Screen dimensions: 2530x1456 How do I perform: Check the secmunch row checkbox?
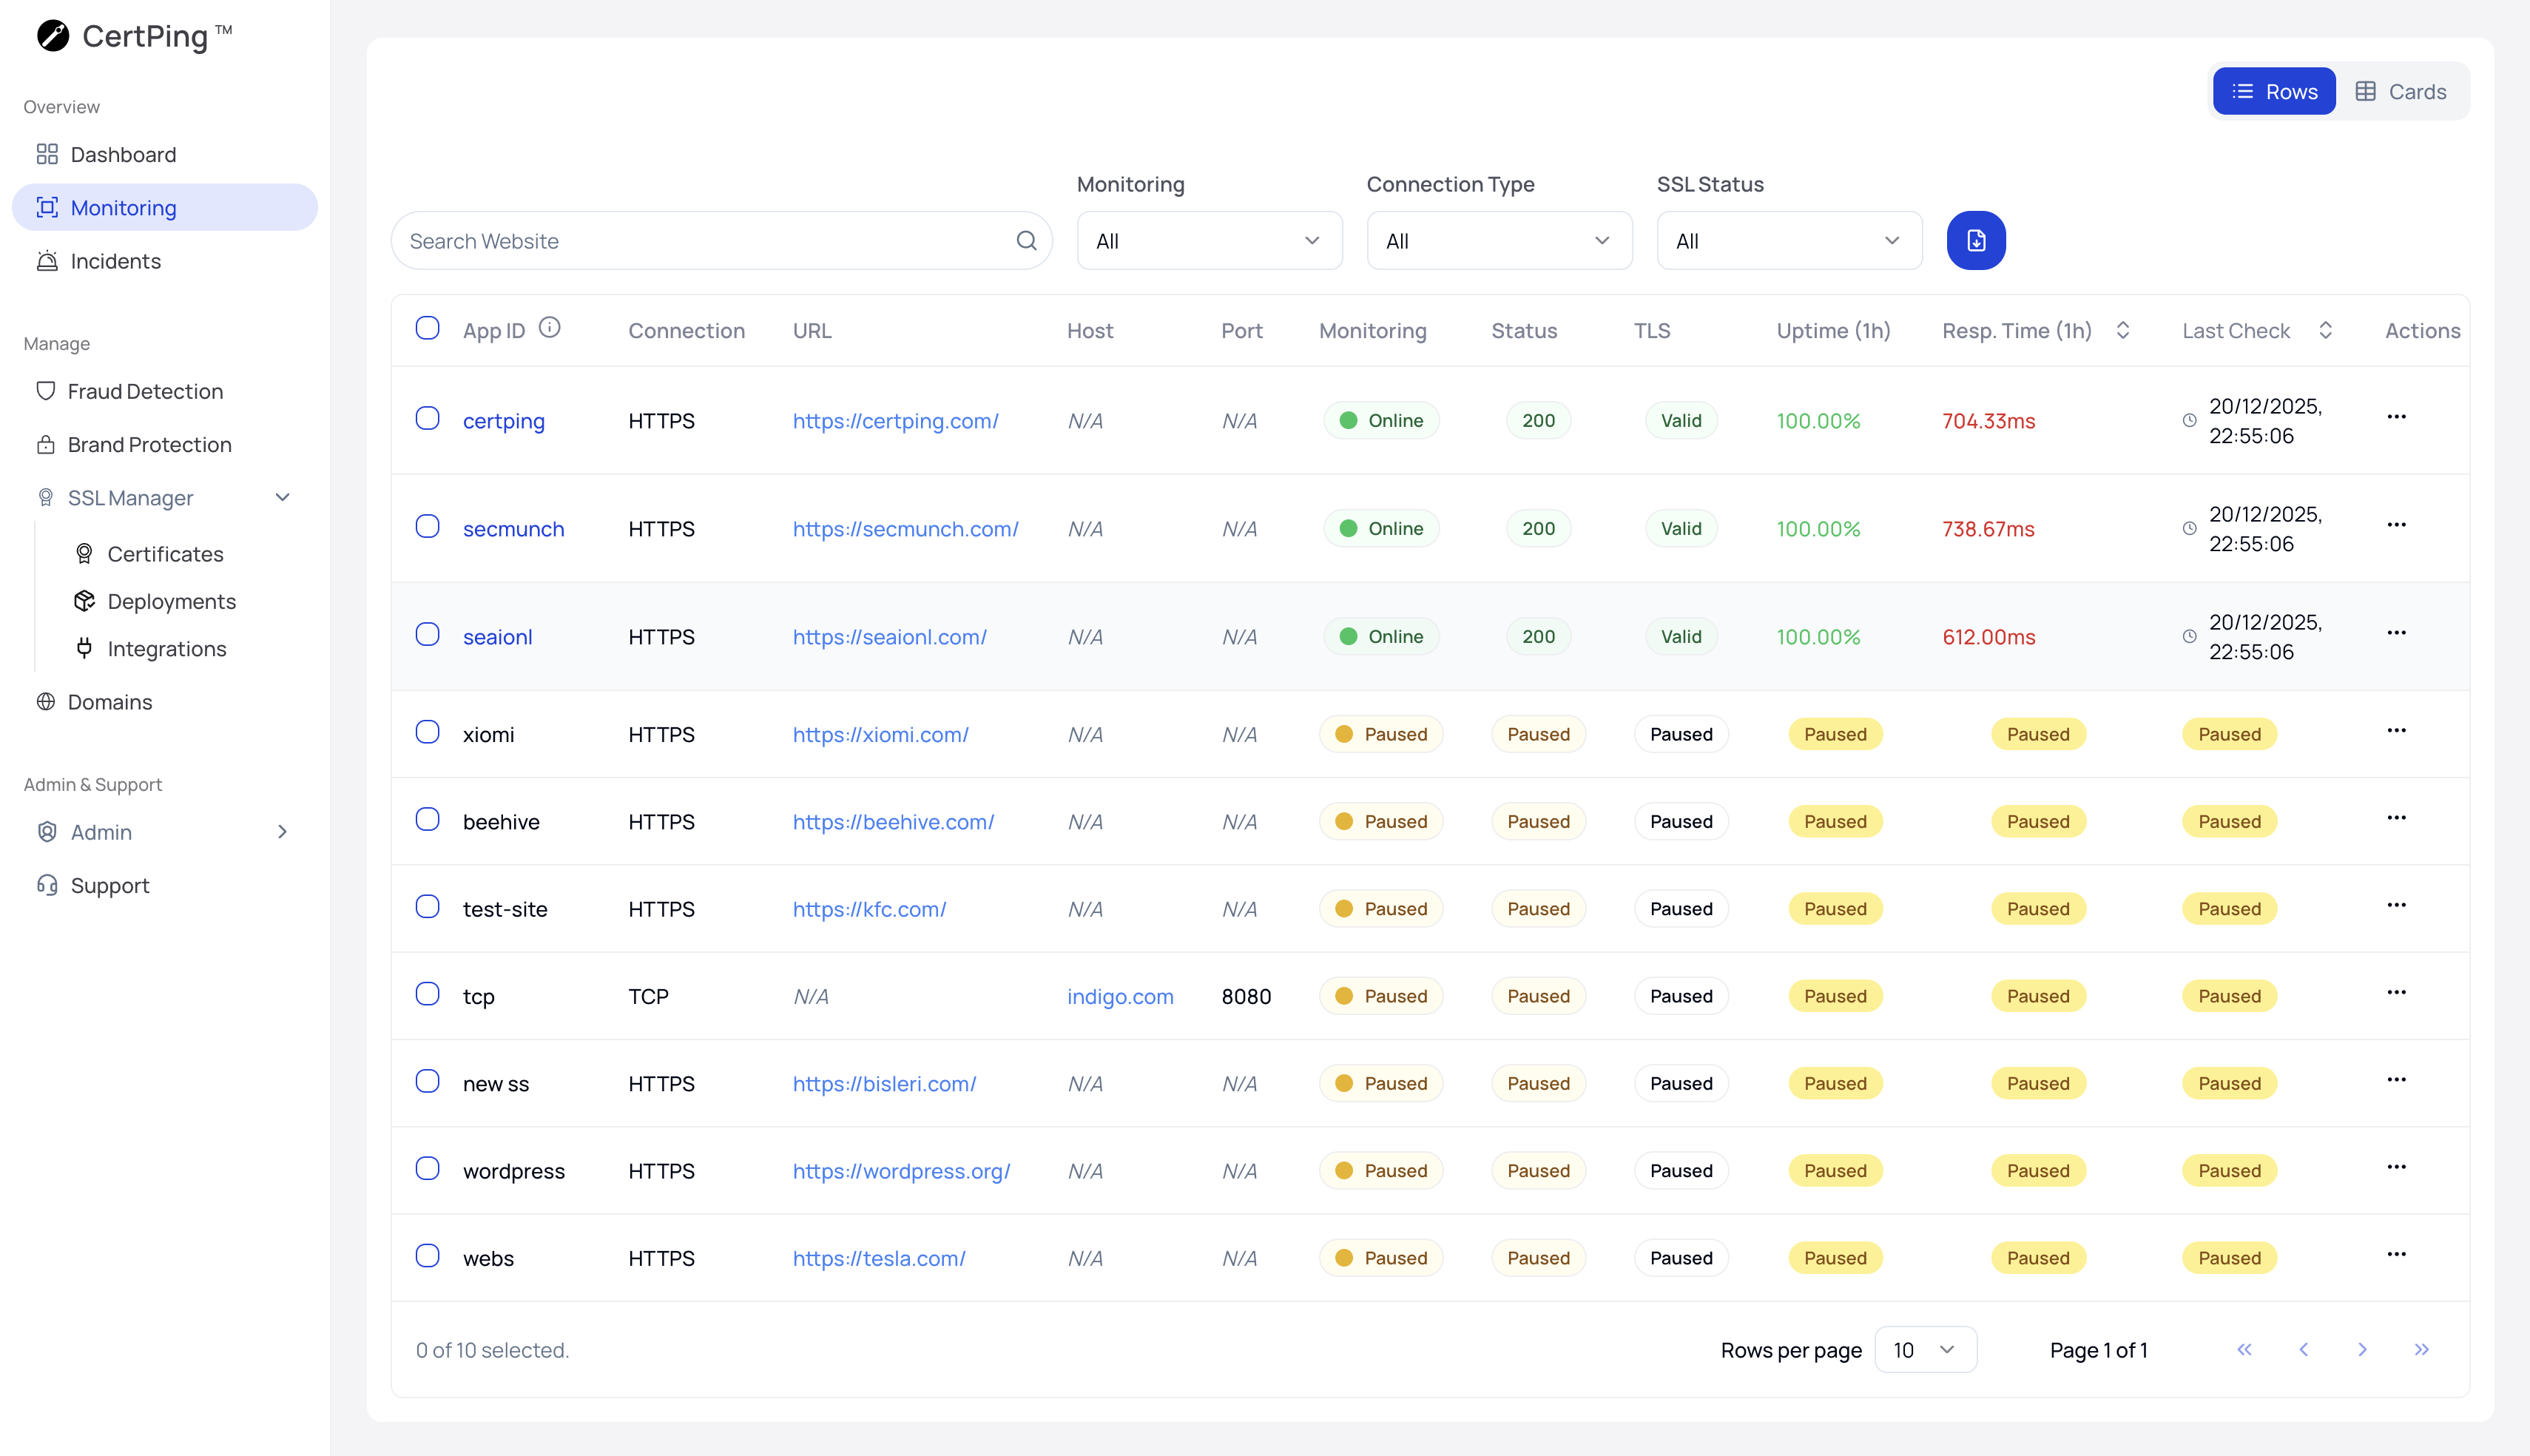pos(428,526)
